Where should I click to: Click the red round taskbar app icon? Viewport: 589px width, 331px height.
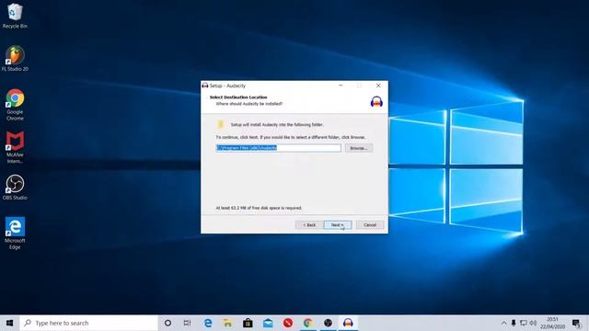tap(288, 323)
